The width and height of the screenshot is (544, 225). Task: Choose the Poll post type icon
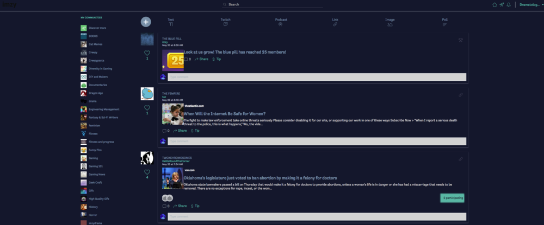(445, 24)
